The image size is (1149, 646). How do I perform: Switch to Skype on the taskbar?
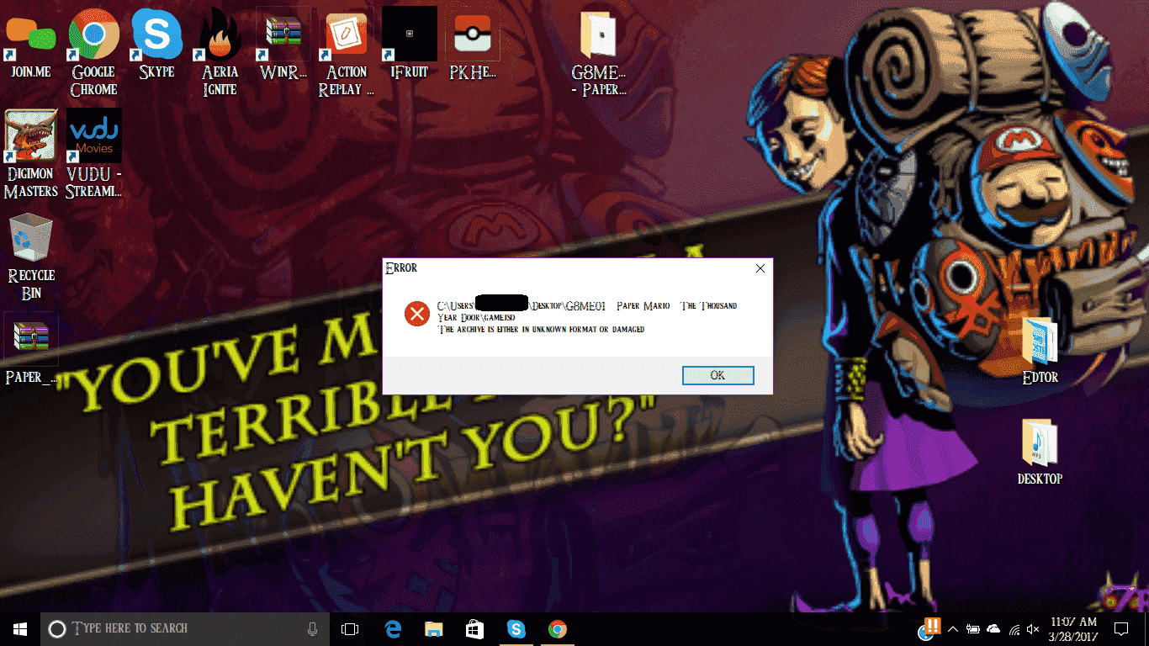pos(516,628)
